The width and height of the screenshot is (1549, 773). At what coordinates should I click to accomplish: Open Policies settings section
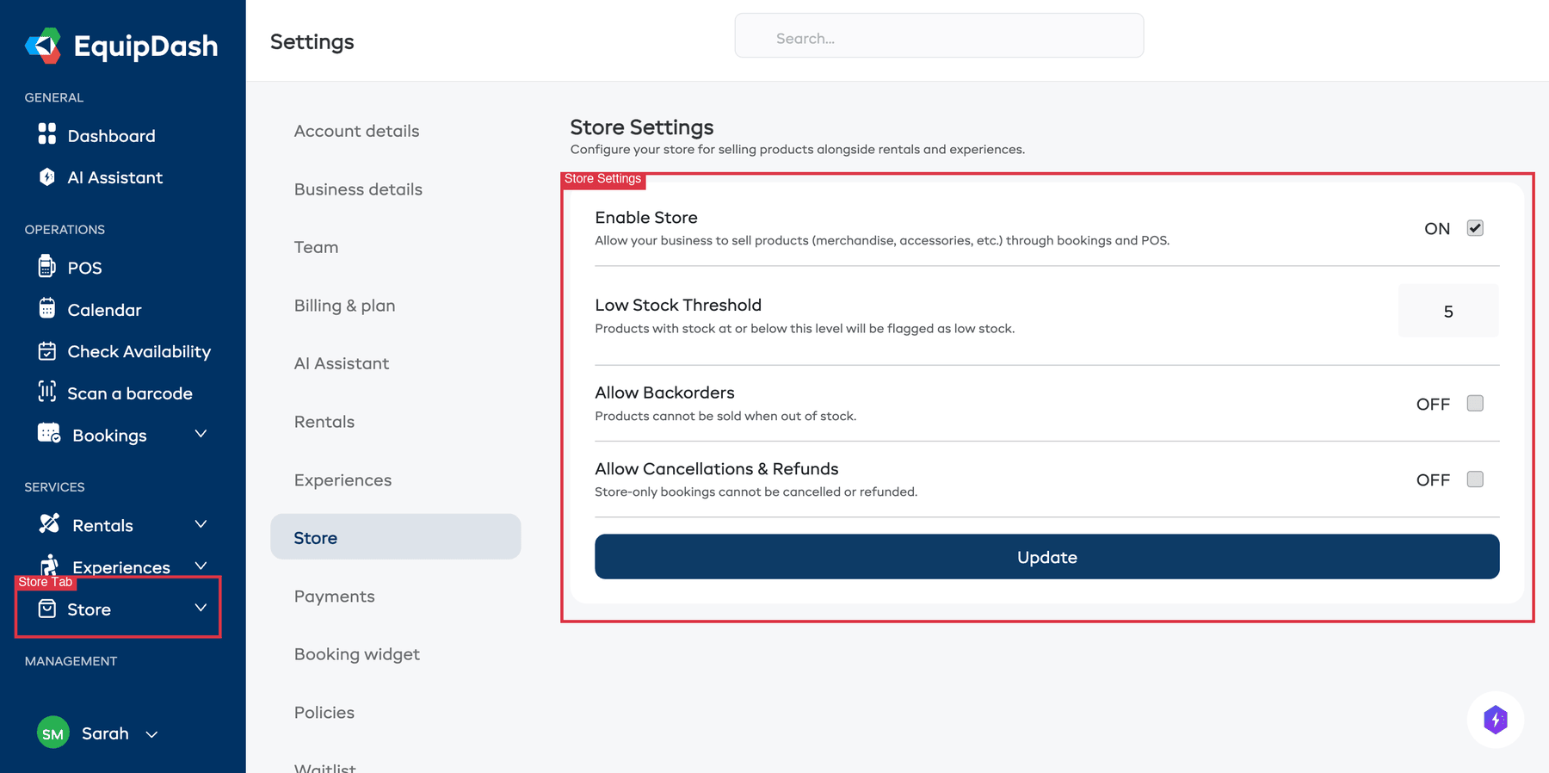pyautogui.click(x=324, y=713)
